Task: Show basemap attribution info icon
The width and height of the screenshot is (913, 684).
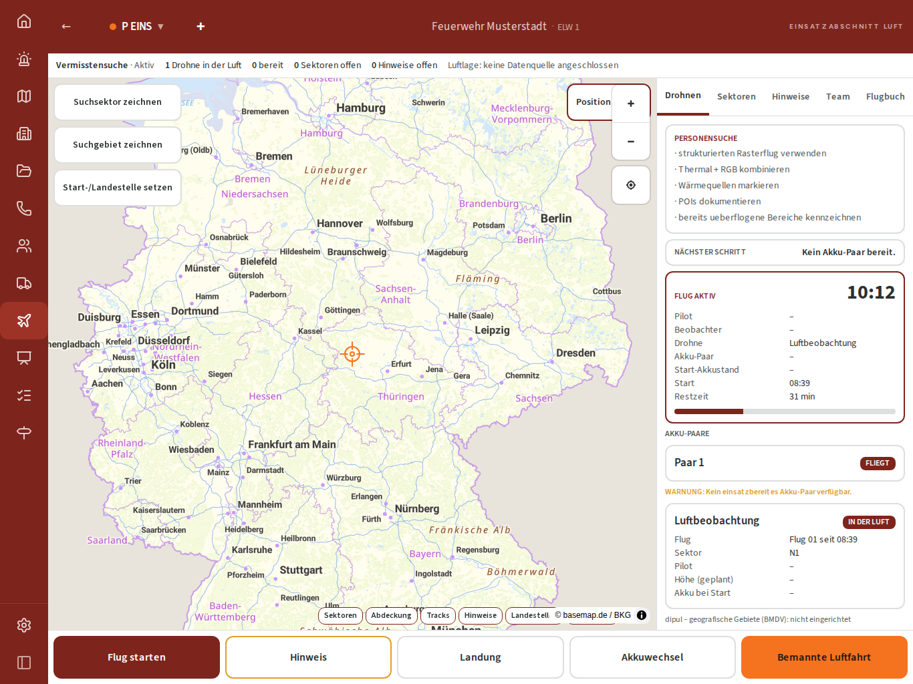Action: [642, 615]
